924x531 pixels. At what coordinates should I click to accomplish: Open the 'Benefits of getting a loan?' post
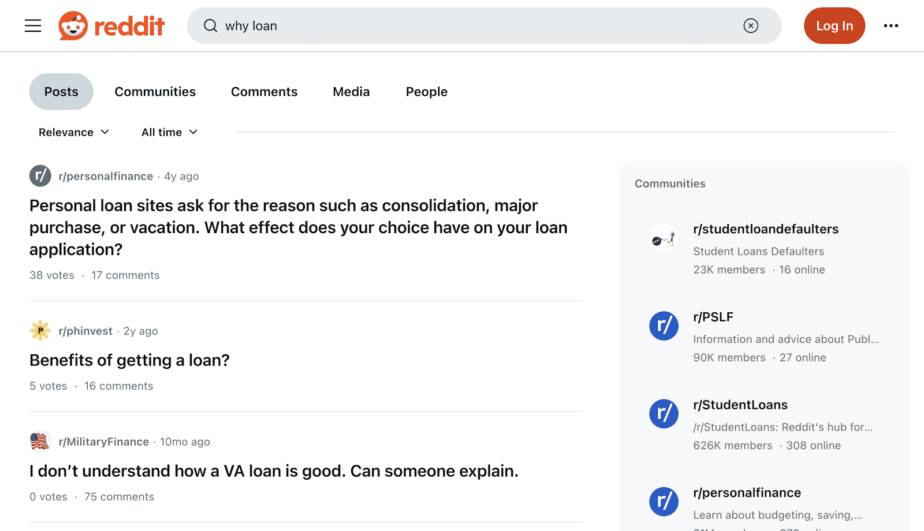pos(129,360)
